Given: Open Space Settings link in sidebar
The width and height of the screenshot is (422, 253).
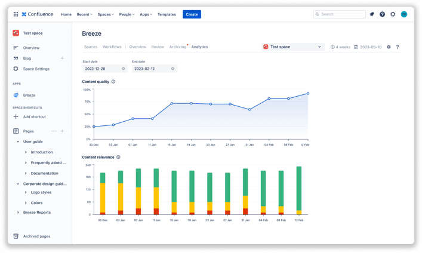Looking at the screenshot, I should (36, 69).
